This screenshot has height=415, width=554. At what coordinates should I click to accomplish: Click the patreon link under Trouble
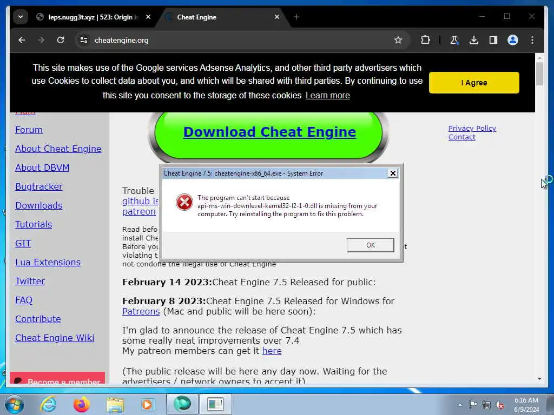(139, 211)
